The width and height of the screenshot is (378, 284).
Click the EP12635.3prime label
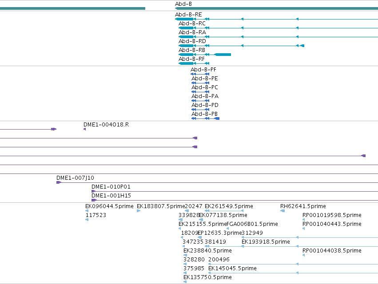coord(219,233)
